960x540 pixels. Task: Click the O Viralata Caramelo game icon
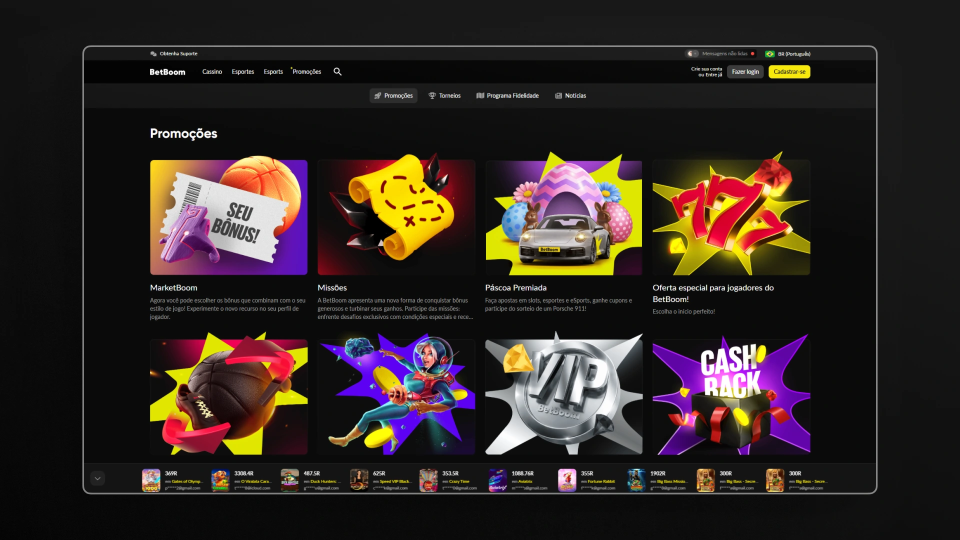pos(220,480)
